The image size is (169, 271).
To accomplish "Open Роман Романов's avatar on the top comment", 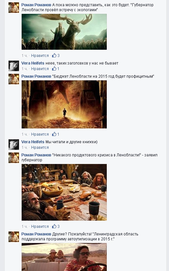I will (14, 8).
